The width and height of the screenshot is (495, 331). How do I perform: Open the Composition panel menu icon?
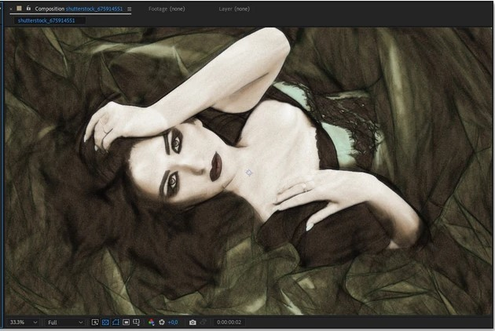(130, 9)
